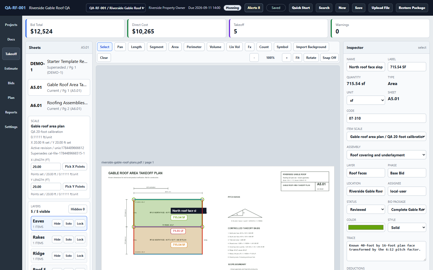433x270 pixels.
Task: Expand the Unit sf dropdown
Action: [366, 100]
